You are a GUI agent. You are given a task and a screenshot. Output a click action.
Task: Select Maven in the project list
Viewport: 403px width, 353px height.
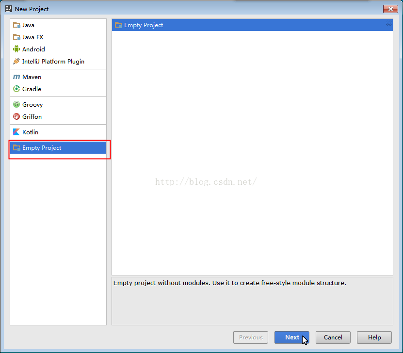(x=58, y=77)
